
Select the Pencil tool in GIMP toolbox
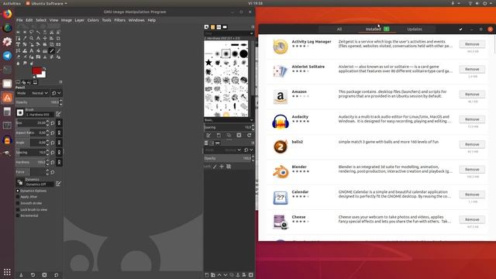point(52,51)
